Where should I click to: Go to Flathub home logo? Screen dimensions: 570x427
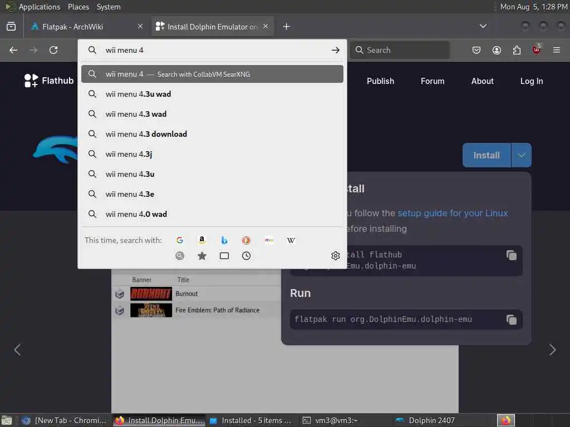[x=49, y=81]
